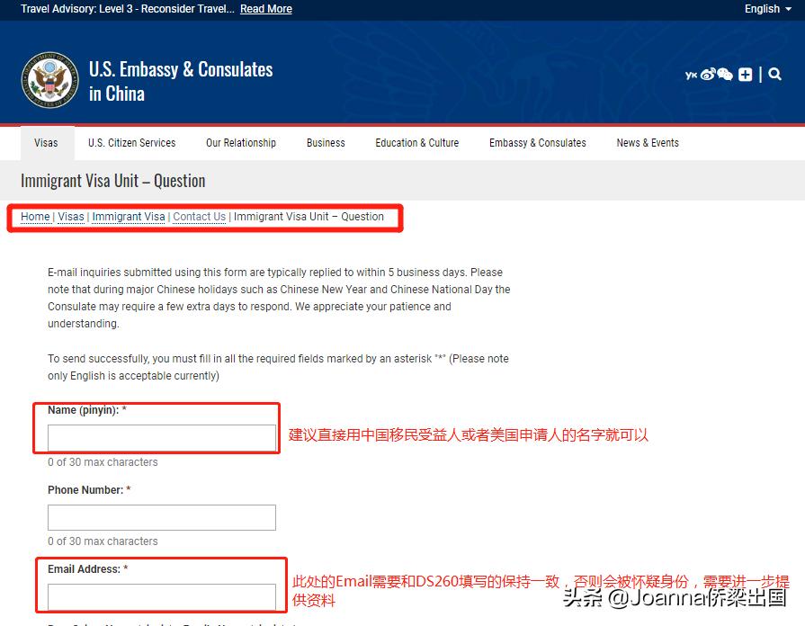Follow the Read More travel advisory link
Screen dimensions: 805x626
pos(266,9)
